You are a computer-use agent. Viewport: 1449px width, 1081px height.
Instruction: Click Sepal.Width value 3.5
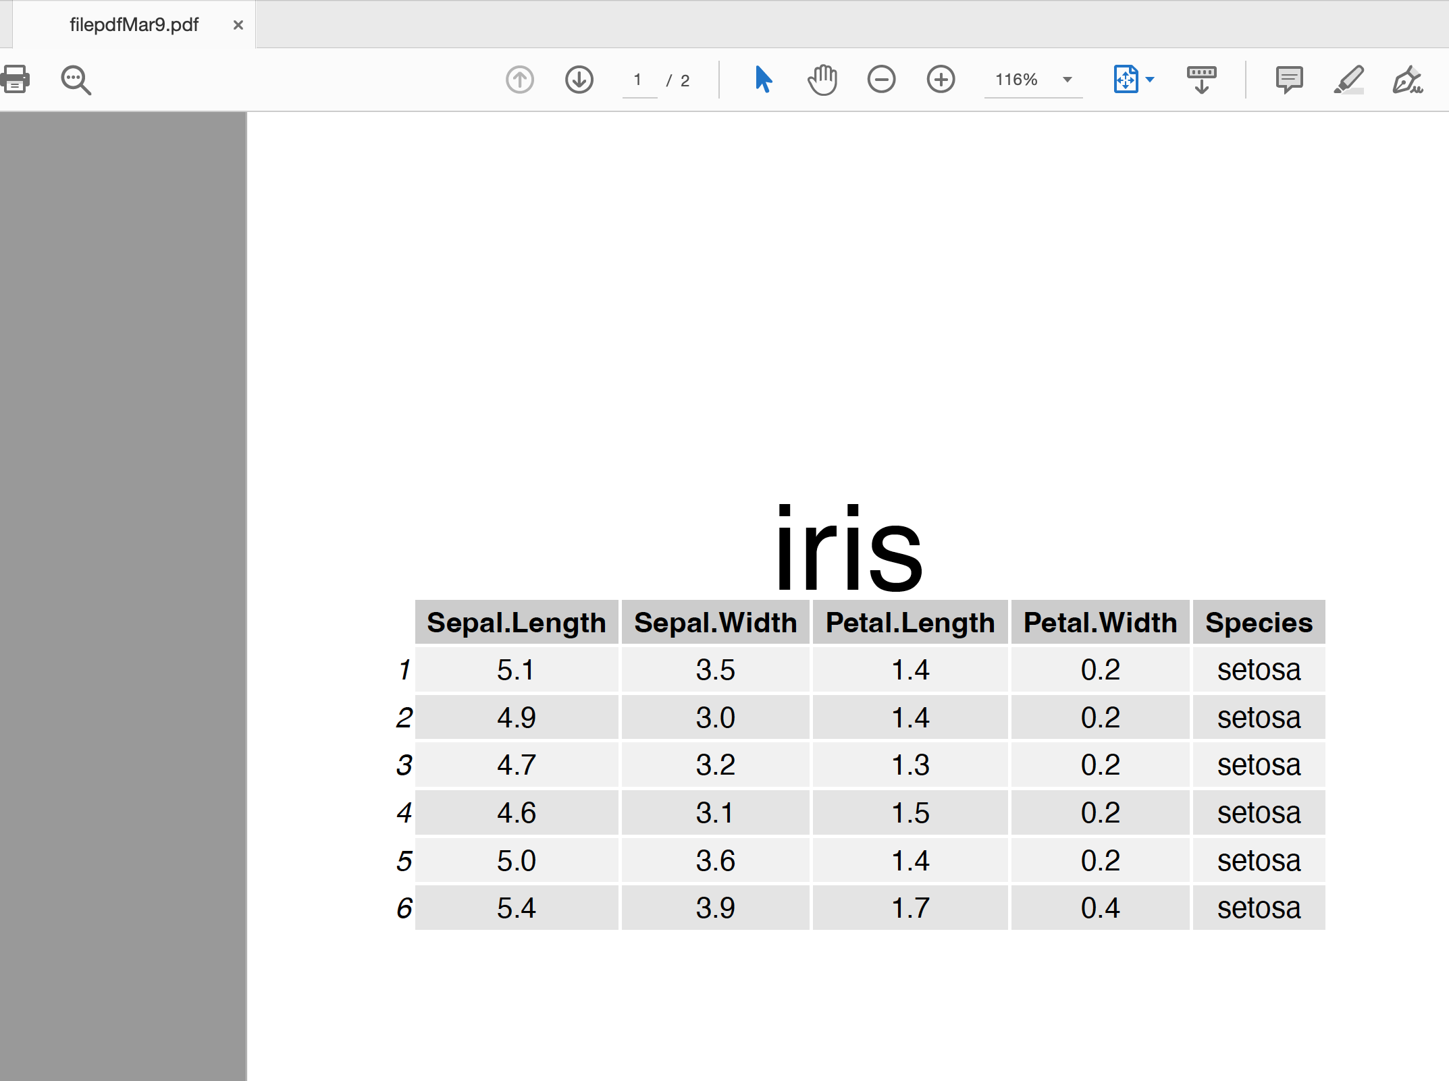pos(715,670)
